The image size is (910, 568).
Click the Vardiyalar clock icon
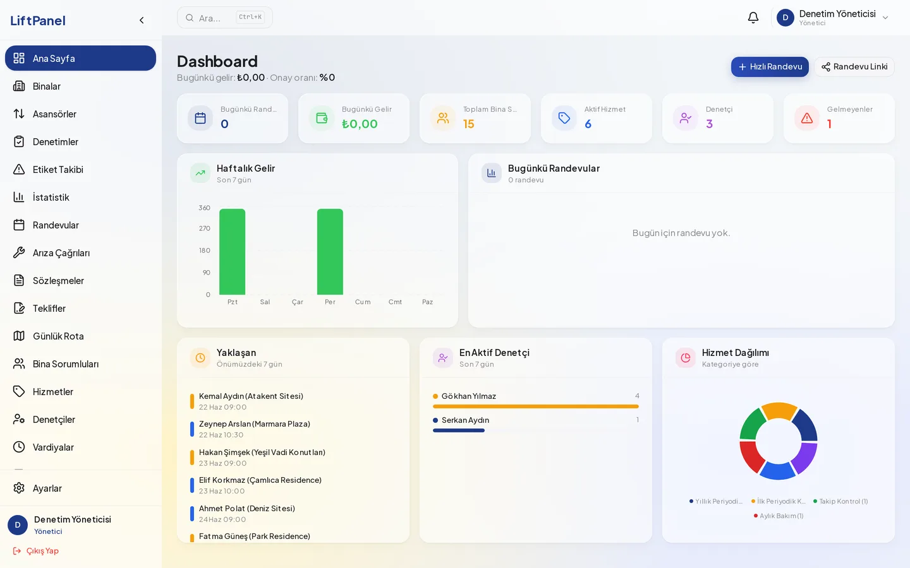(x=19, y=447)
